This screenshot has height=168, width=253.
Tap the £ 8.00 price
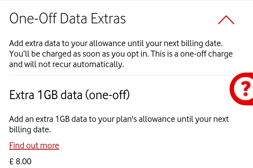[20, 161]
